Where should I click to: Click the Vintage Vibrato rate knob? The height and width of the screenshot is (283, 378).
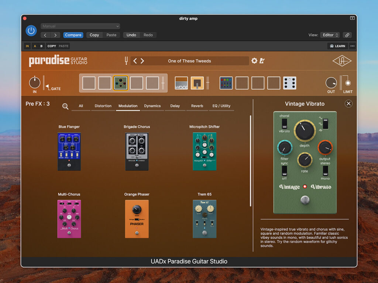pyautogui.click(x=305, y=160)
